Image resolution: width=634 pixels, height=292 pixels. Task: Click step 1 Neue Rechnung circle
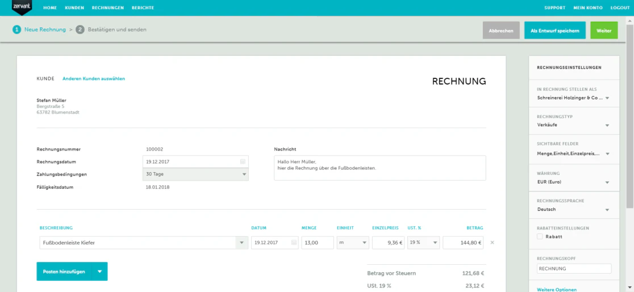pos(16,30)
